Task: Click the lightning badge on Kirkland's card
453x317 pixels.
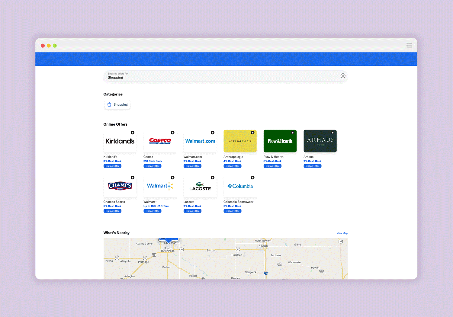Action: (x=133, y=133)
